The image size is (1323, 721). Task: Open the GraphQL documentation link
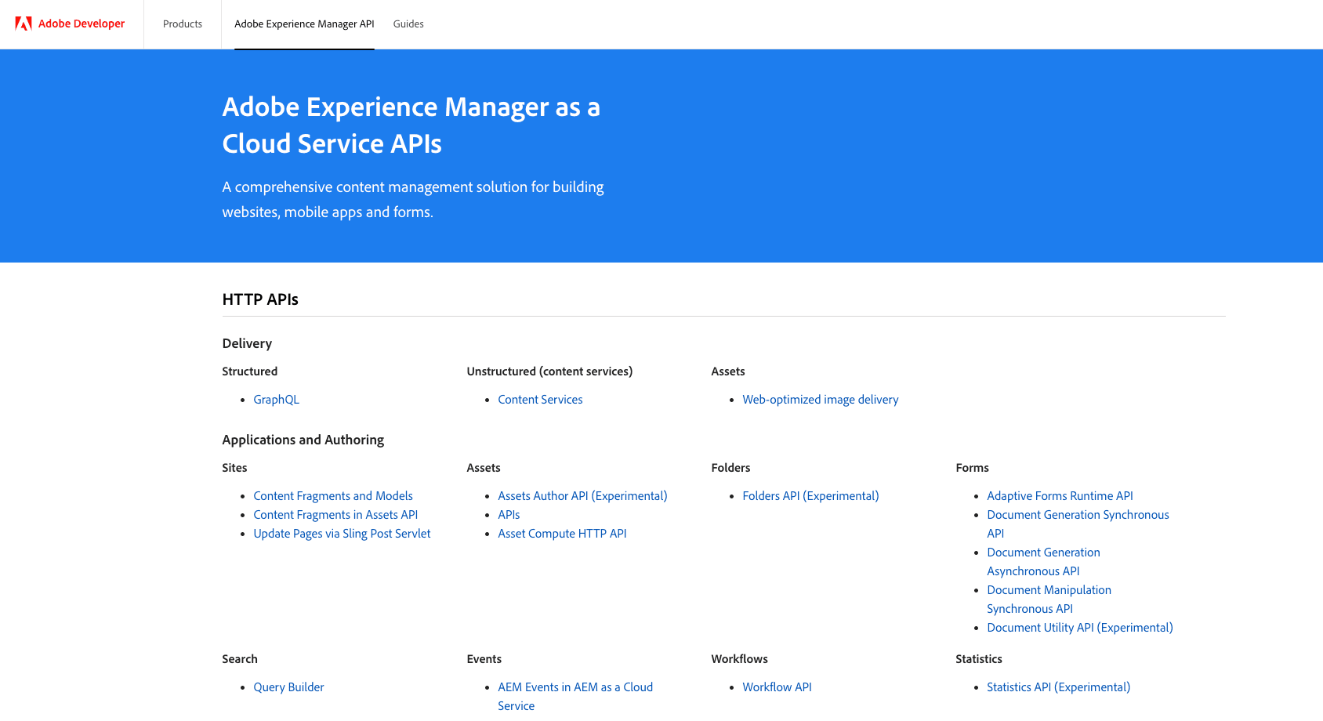(276, 399)
